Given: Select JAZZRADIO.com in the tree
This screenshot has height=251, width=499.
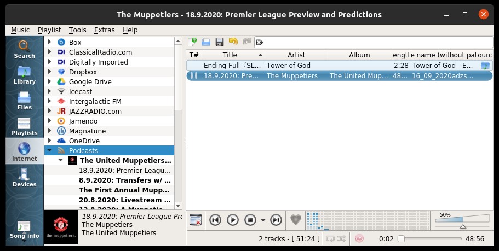Looking at the screenshot, I should coord(95,111).
